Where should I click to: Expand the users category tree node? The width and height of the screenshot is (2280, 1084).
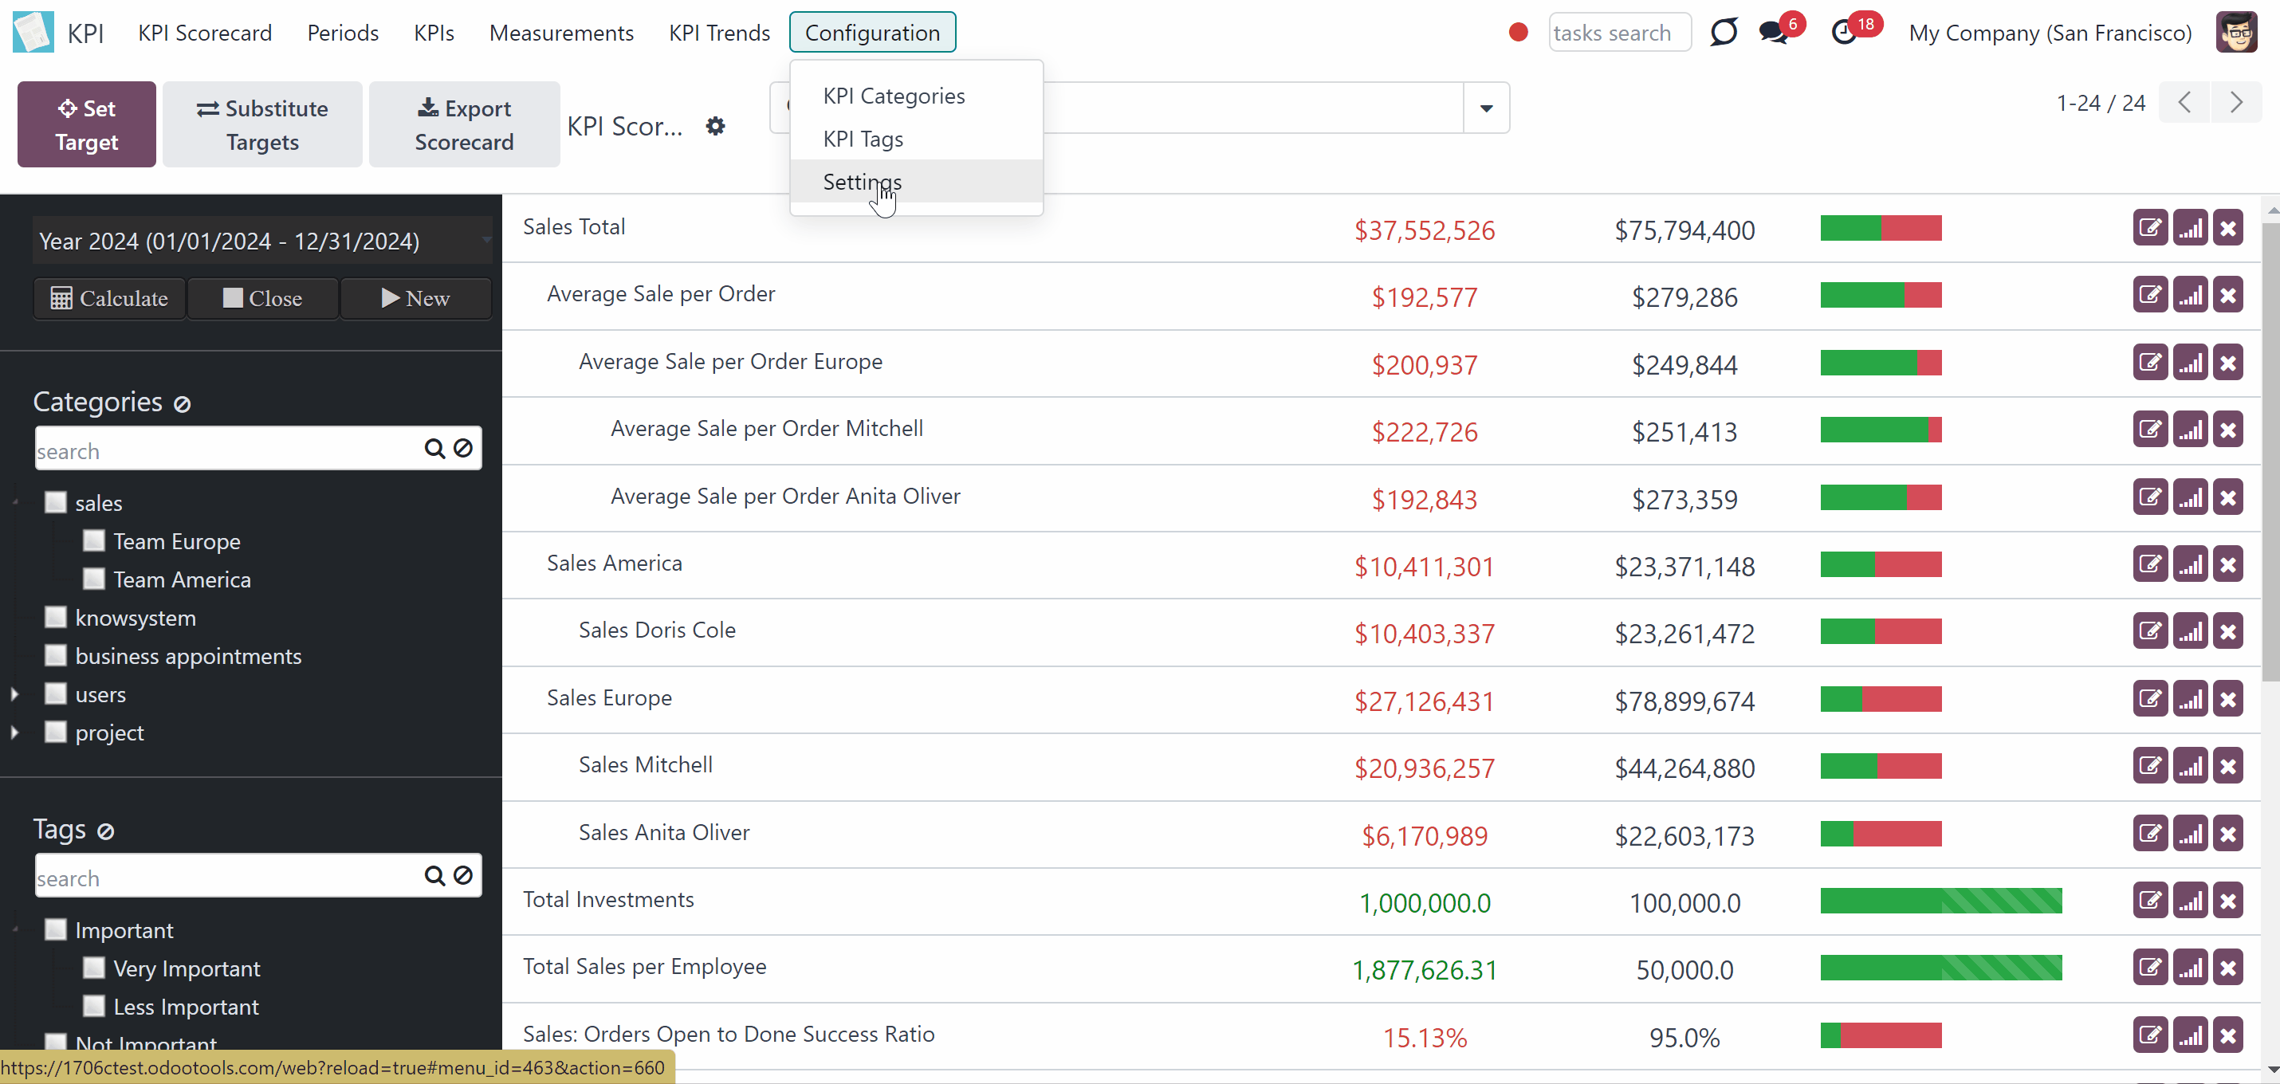(15, 695)
